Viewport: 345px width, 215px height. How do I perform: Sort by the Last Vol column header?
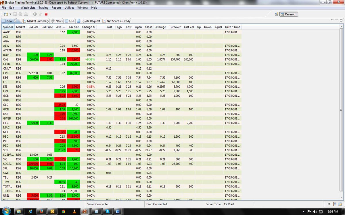pyautogui.click(x=189, y=27)
